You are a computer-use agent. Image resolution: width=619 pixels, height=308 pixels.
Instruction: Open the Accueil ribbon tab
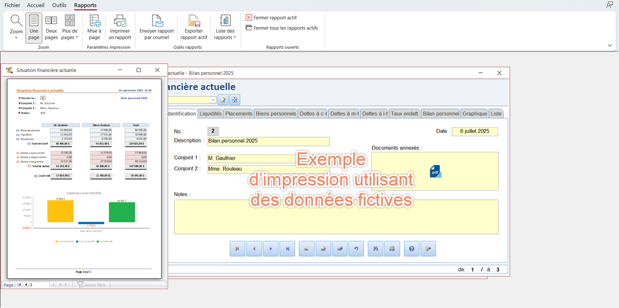(x=36, y=5)
